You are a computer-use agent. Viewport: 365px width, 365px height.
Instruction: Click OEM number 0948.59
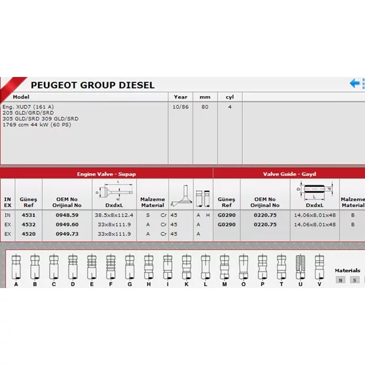(67, 215)
